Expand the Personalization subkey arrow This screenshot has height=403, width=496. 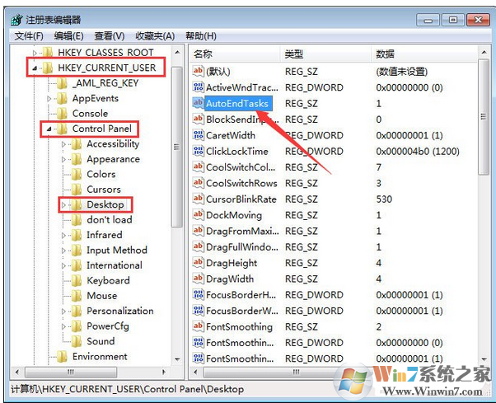coord(63,312)
